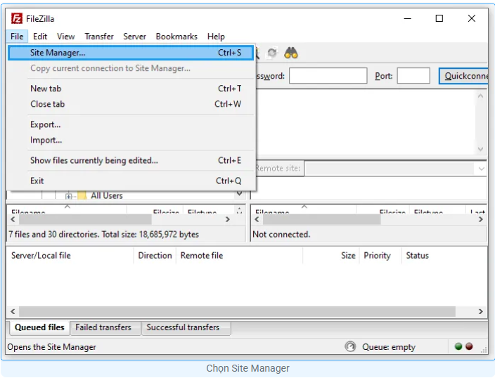Choose Exit from the File menu
Viewport: 495px width, 378px height.
tap(130, 181)
